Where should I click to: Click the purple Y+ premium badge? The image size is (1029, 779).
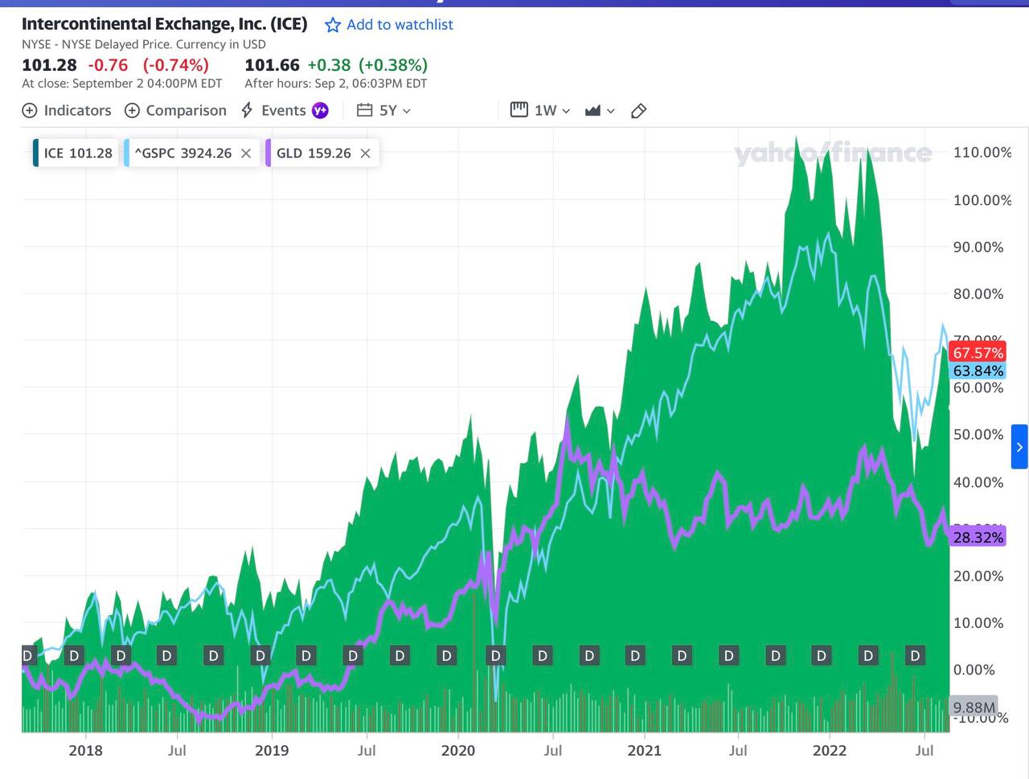[x=320, y=111]
